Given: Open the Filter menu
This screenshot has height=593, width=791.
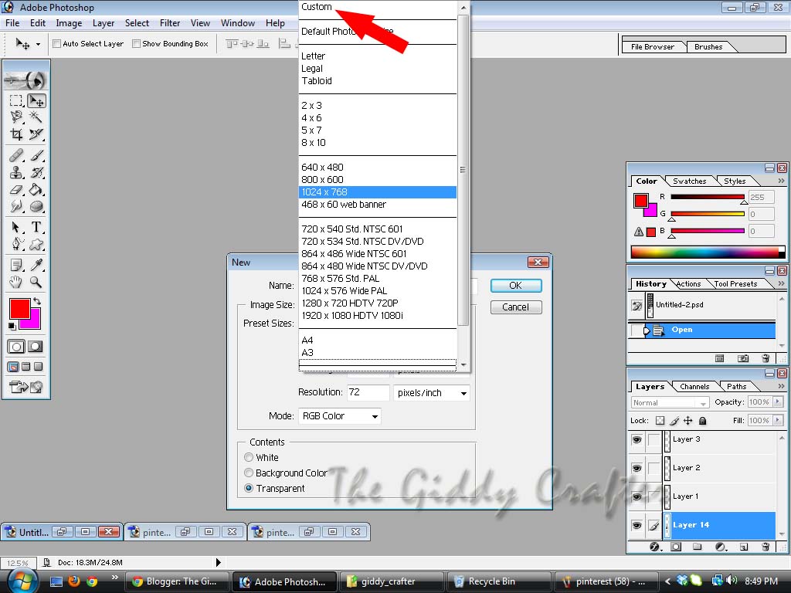Looking at the screenshot, I should pos(170,23).
